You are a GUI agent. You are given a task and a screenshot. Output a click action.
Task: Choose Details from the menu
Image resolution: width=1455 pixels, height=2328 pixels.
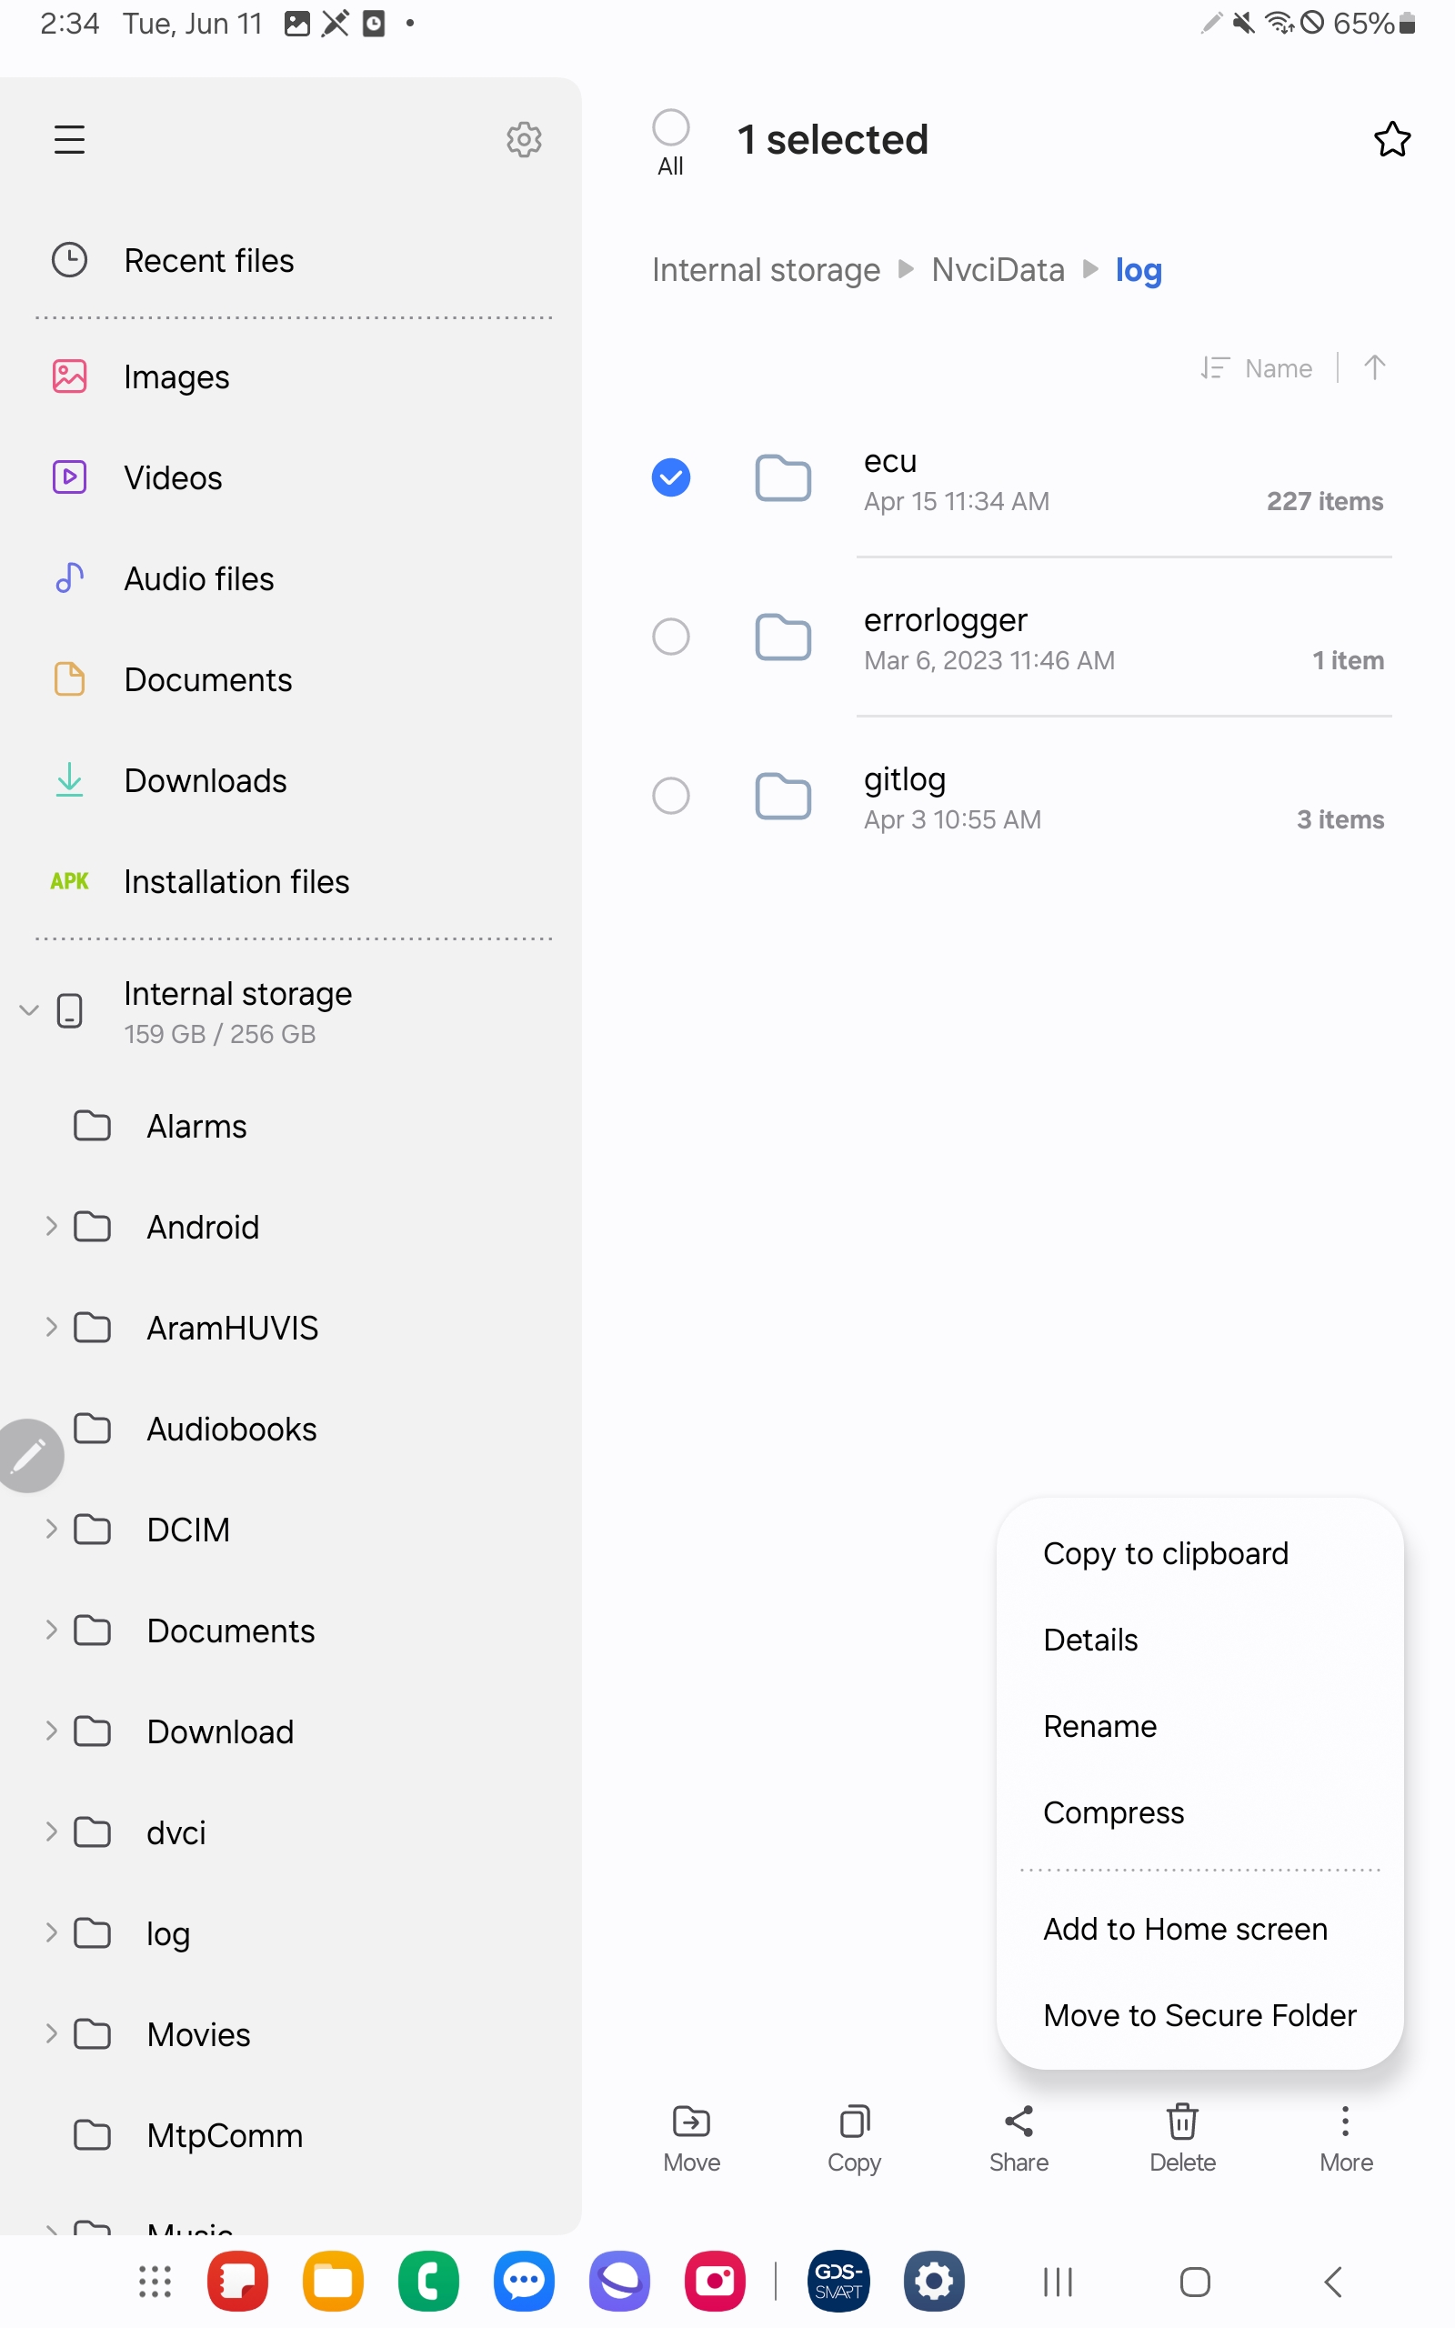(x=1200, y=1641)
